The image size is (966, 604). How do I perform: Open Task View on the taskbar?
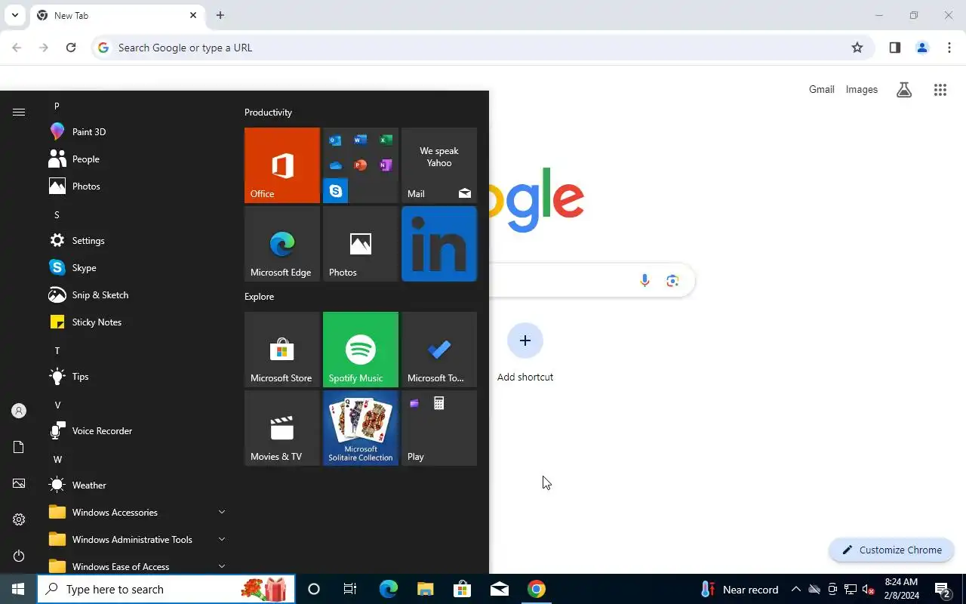350,589
